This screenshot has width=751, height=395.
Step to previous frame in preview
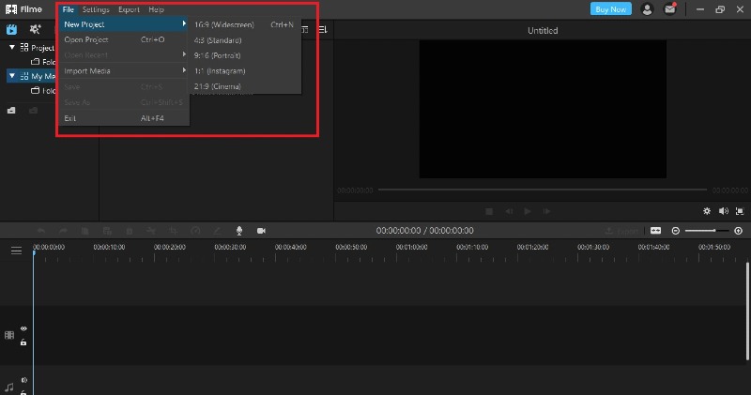[x=509, y=211]
